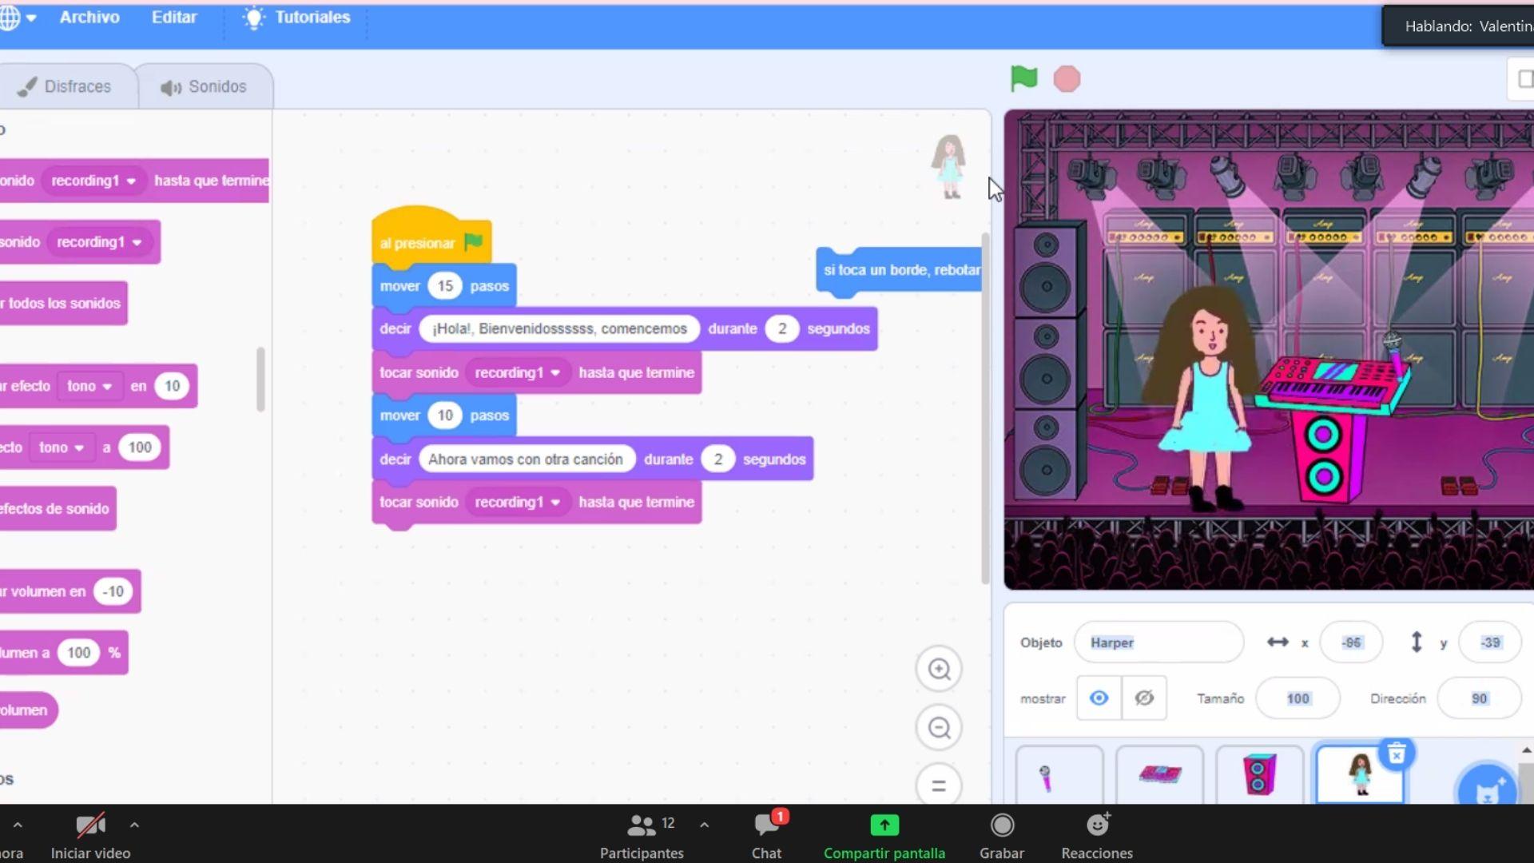Screen dimensions: 1534x863
Task: Open the Archivo menu
Action: click(89, 17)
